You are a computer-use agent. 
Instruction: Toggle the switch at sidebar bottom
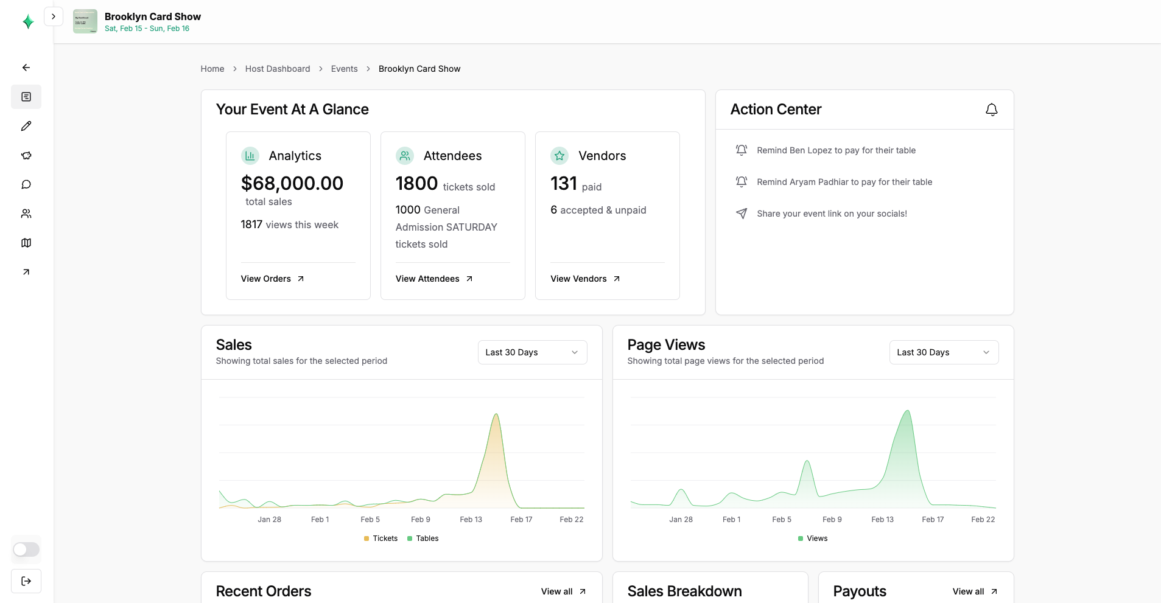(26, 549)
